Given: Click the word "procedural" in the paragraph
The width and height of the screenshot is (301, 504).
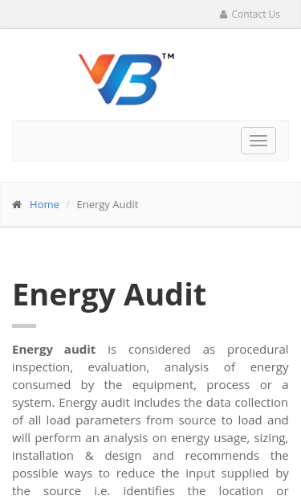Looking at the screenshot, I should 258,350.
